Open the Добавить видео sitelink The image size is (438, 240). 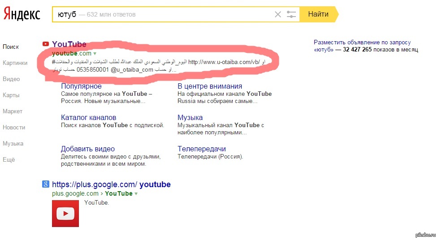point(88,149)
